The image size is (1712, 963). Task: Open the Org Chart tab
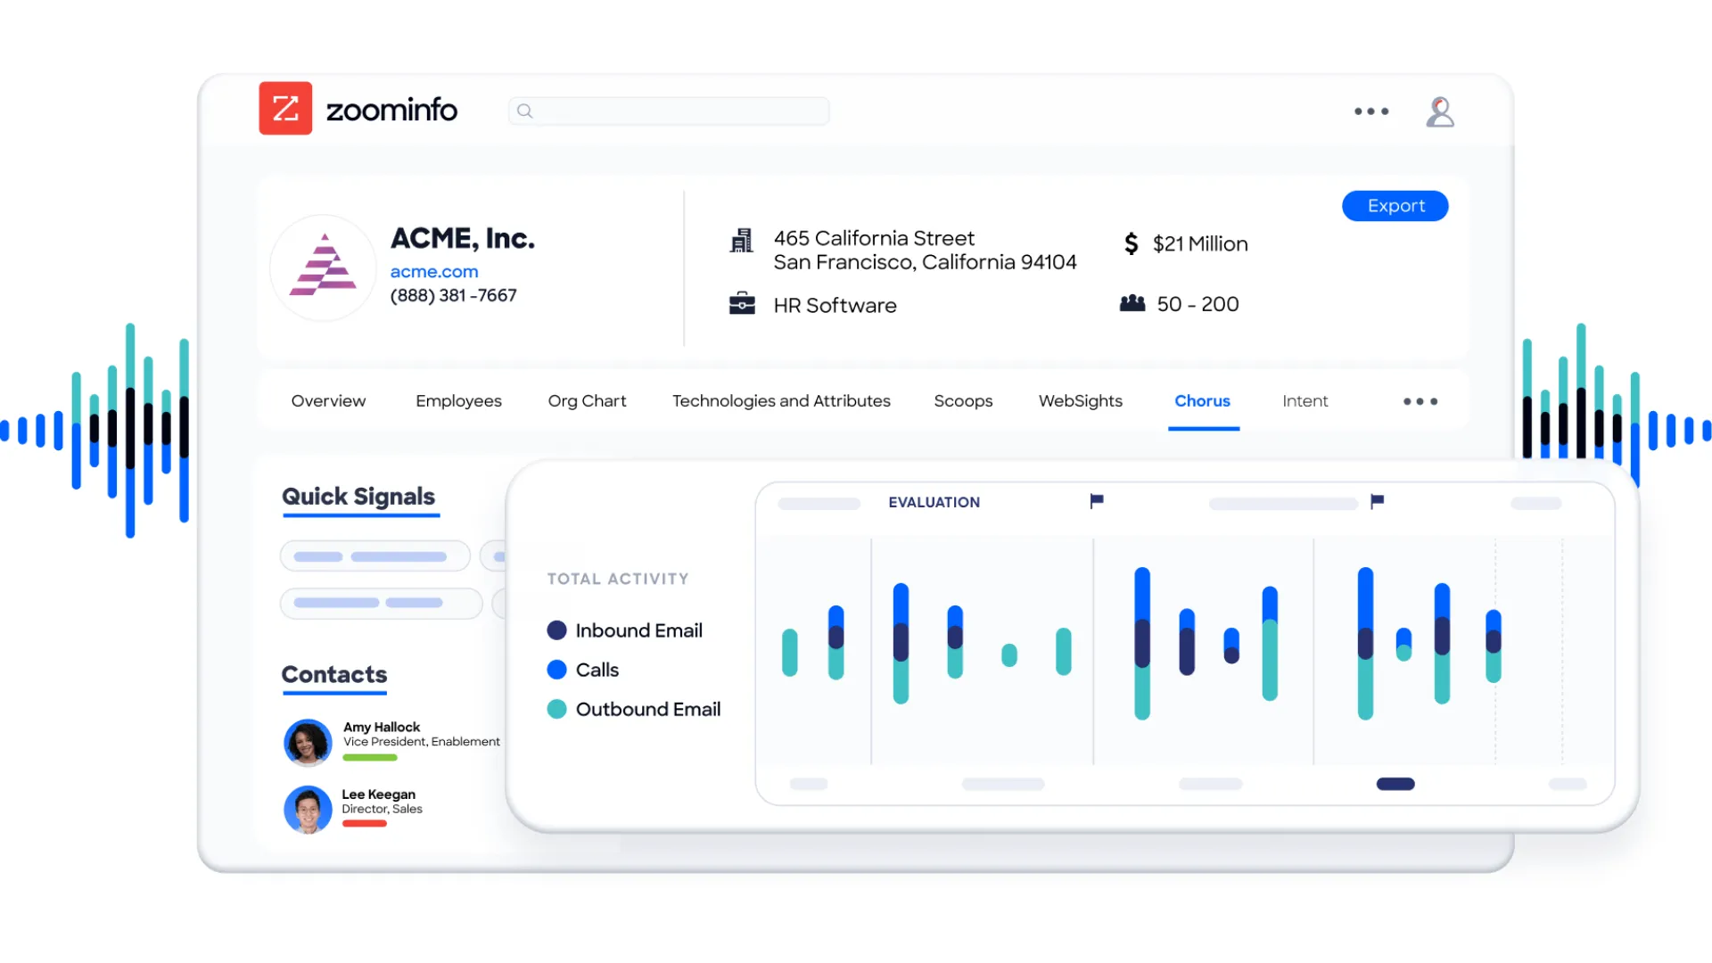[x=587, y=401]
